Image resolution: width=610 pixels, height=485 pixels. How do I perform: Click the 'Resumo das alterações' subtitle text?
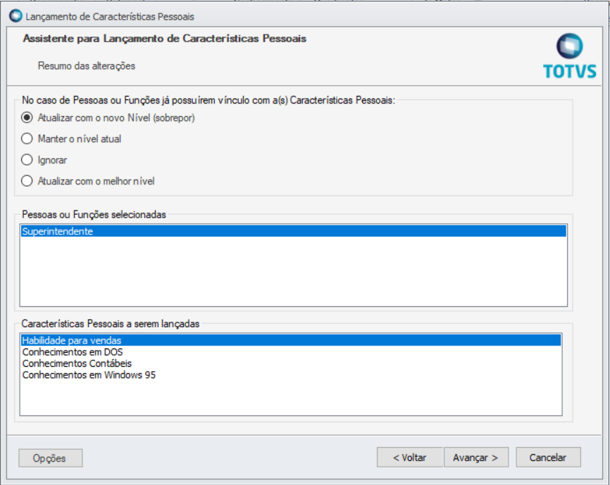87,65
